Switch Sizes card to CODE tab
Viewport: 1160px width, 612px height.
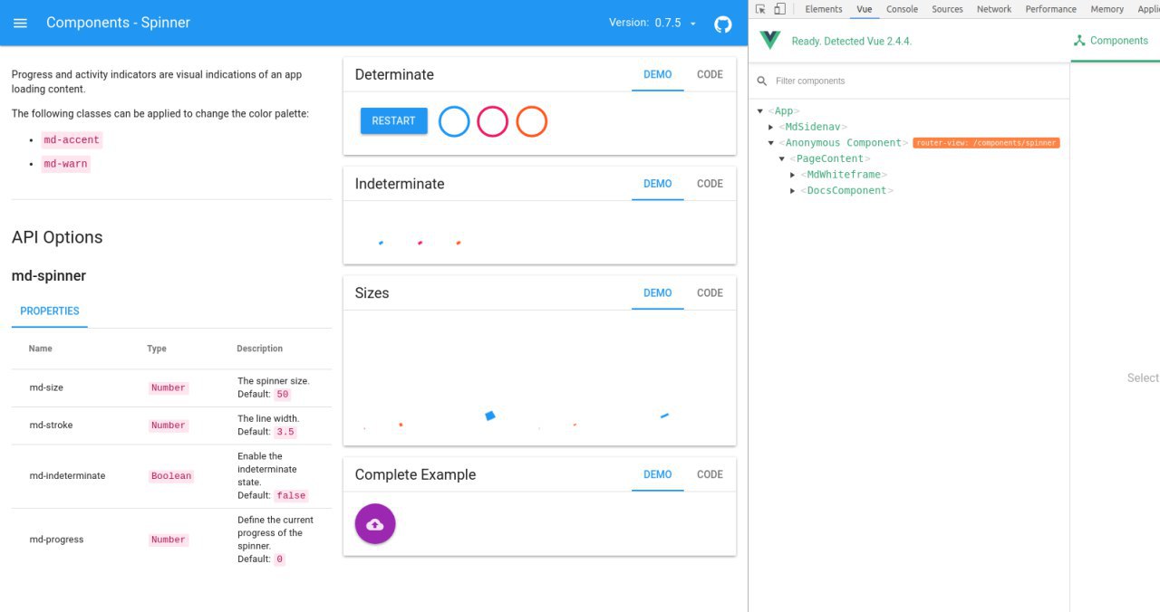click(710, 293)
